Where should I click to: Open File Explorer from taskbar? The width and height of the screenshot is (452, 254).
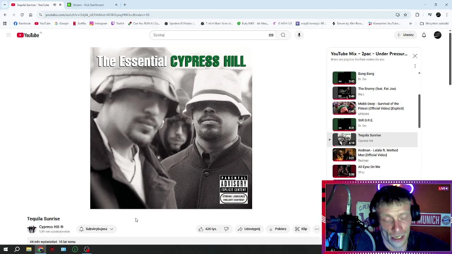[29, 249]
